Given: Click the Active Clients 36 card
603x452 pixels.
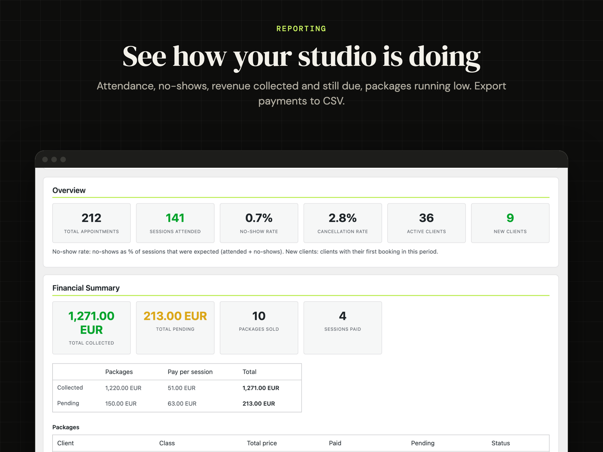Looking at the screenshot, I should [426, 223].
